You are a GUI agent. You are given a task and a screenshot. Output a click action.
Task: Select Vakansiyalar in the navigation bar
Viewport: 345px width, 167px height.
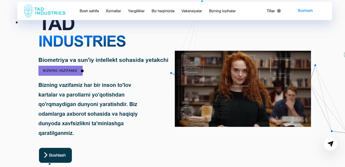pyautogui.click(x=192, y=11)
